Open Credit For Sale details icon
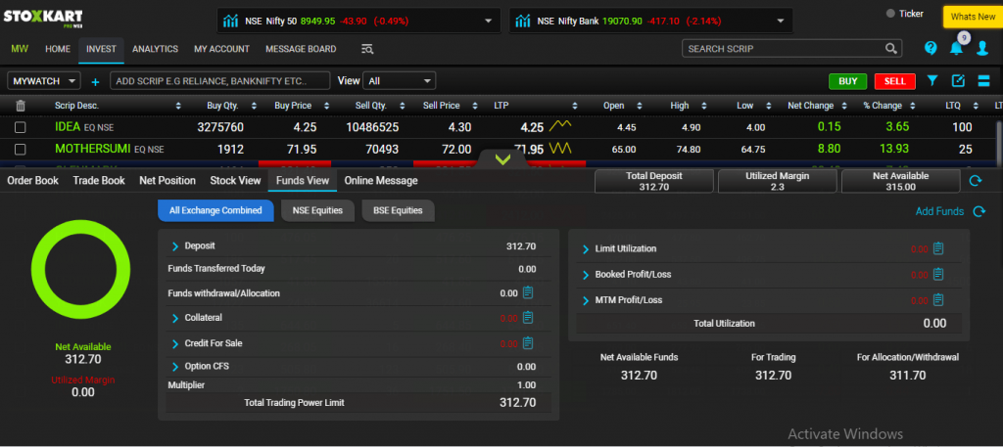The height and width of the screenshot is (447, 1003). (x=528, y=343)
